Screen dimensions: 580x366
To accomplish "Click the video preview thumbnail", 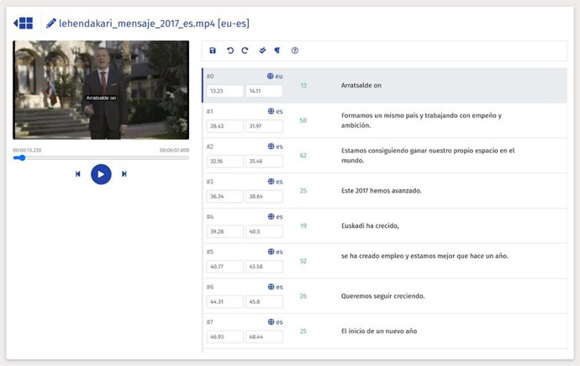I will [x=101, y=90].
